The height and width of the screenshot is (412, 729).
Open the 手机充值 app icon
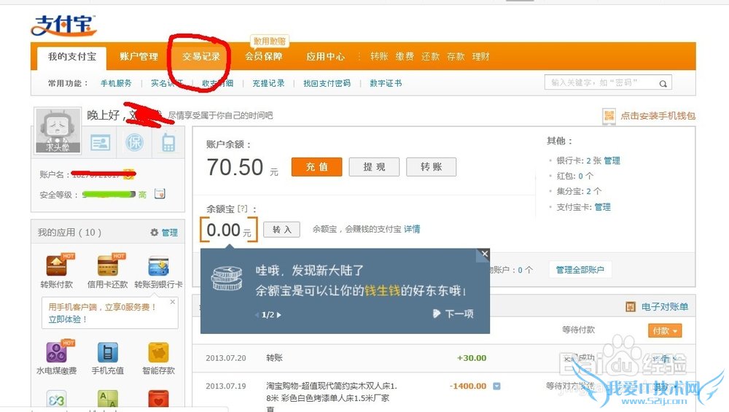click(107, 352)
